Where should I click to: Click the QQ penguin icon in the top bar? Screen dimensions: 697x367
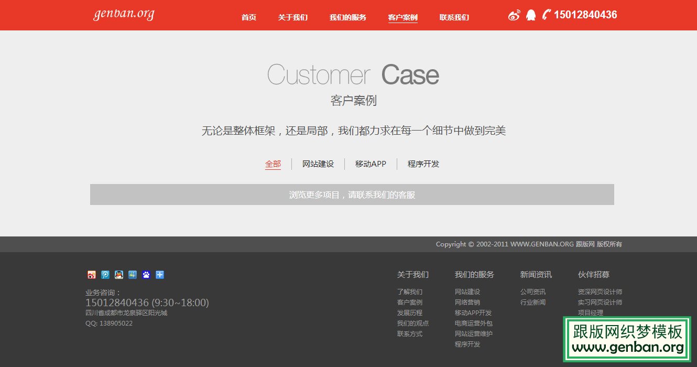click(x=531, y=15)
